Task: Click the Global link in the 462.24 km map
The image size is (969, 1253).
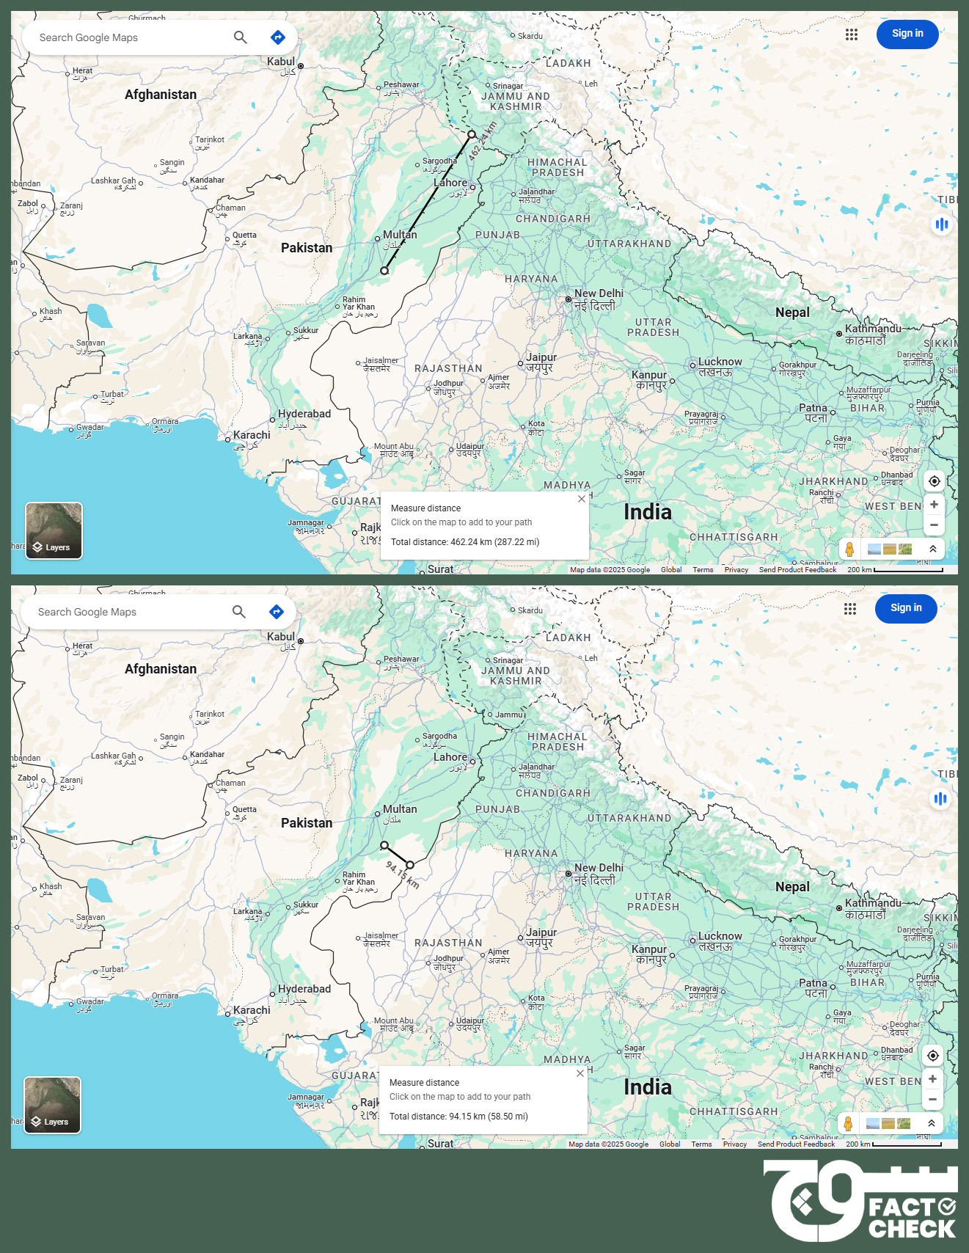Action: (x=671, y=570)
